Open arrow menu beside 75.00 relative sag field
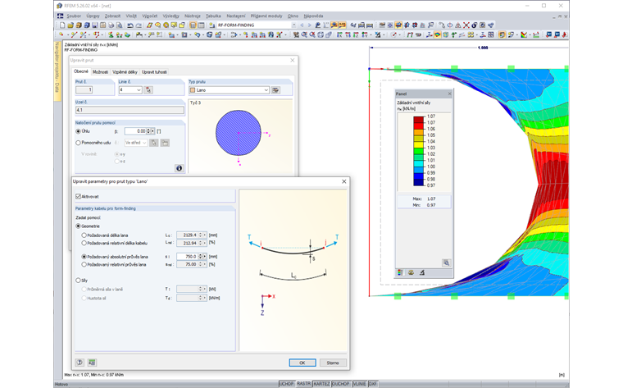Image resolution: width=623 pixels, height=388 pixels. point(205,264)
